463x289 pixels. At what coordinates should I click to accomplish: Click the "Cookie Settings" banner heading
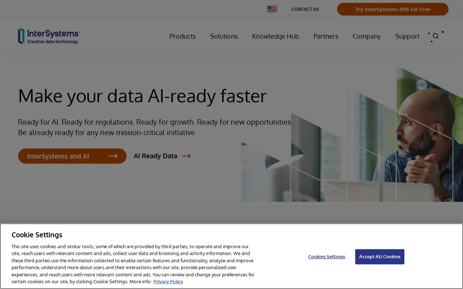[37, 235]
